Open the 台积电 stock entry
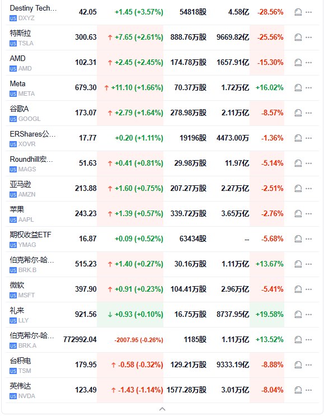 click(20, 361)
